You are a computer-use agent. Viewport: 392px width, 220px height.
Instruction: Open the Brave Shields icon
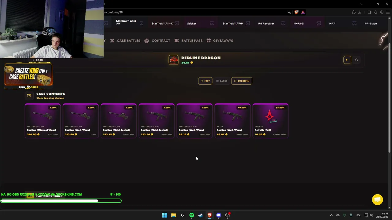click(296, 12)
